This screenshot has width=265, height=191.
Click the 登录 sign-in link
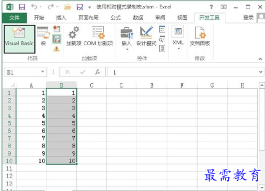point(248,17)
